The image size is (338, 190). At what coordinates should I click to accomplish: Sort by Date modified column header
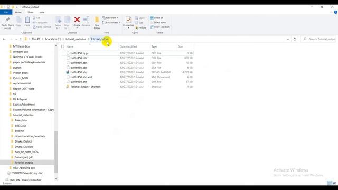point(128,46)
